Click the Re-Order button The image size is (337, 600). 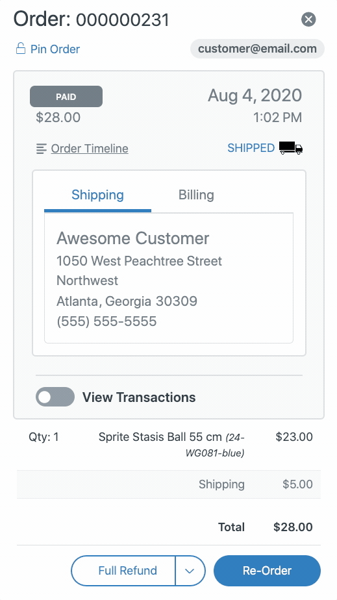[x=267, y=571]
